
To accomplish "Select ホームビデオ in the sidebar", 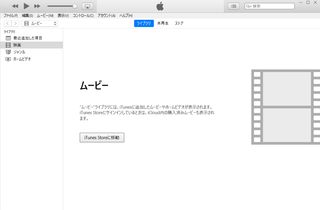I will coord(32,59).
